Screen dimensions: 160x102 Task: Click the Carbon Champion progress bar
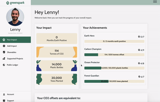[114, 55]
